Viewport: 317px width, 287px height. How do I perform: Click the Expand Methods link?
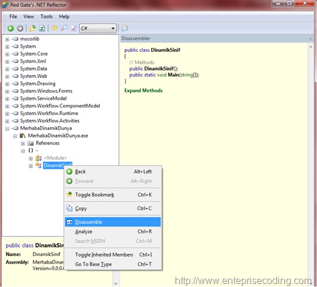click(144, 90)
